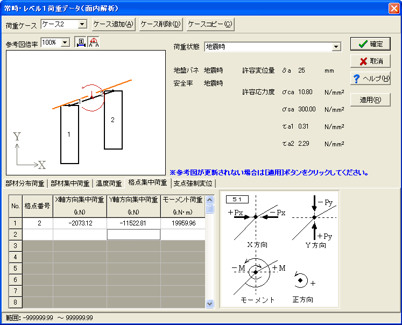Open the 荷重ケース dropdown showing ケース2
Screen dimensions: 402x325
point(82,24)
